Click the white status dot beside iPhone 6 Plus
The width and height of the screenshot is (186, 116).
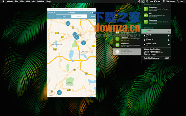click(144, 44)
